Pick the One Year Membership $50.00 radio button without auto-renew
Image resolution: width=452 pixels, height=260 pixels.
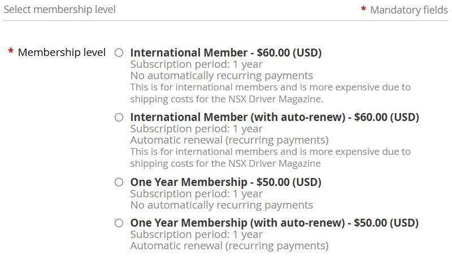[x=119, y=182]
